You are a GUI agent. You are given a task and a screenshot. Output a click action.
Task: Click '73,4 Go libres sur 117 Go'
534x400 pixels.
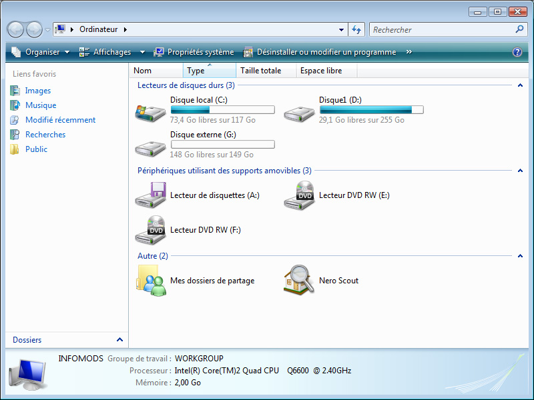click(212, 120)
